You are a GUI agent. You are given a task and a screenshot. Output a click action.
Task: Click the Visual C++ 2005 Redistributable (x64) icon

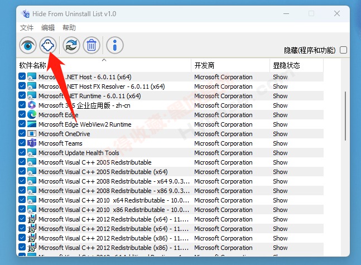(32, 171)
